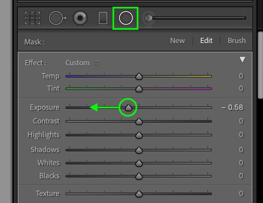This screenshot has width=263, height=203.
Task: Click the Whites value field
Action: 241,163
